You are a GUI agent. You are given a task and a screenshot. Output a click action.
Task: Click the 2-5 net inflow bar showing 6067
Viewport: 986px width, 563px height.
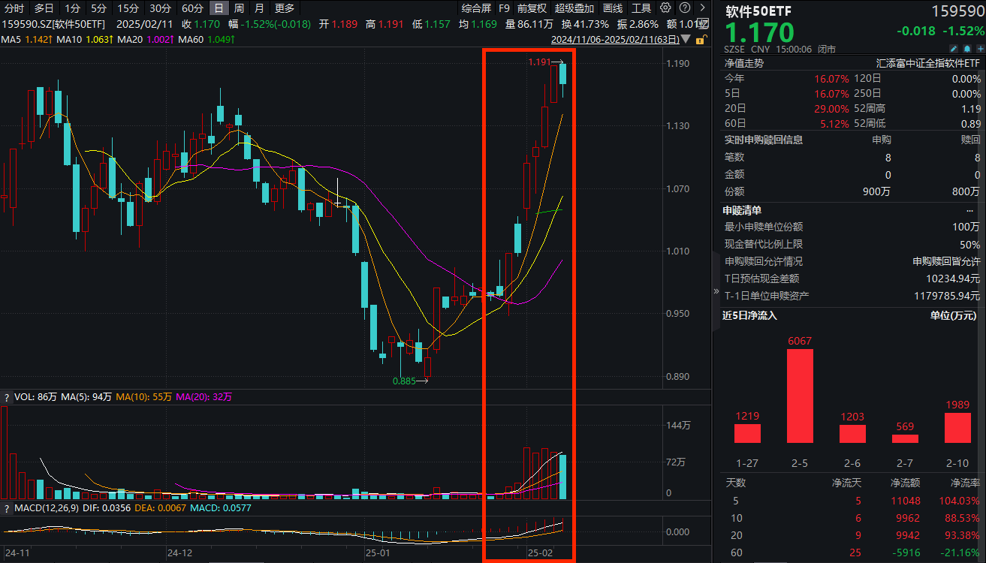(x=800, y=396)
